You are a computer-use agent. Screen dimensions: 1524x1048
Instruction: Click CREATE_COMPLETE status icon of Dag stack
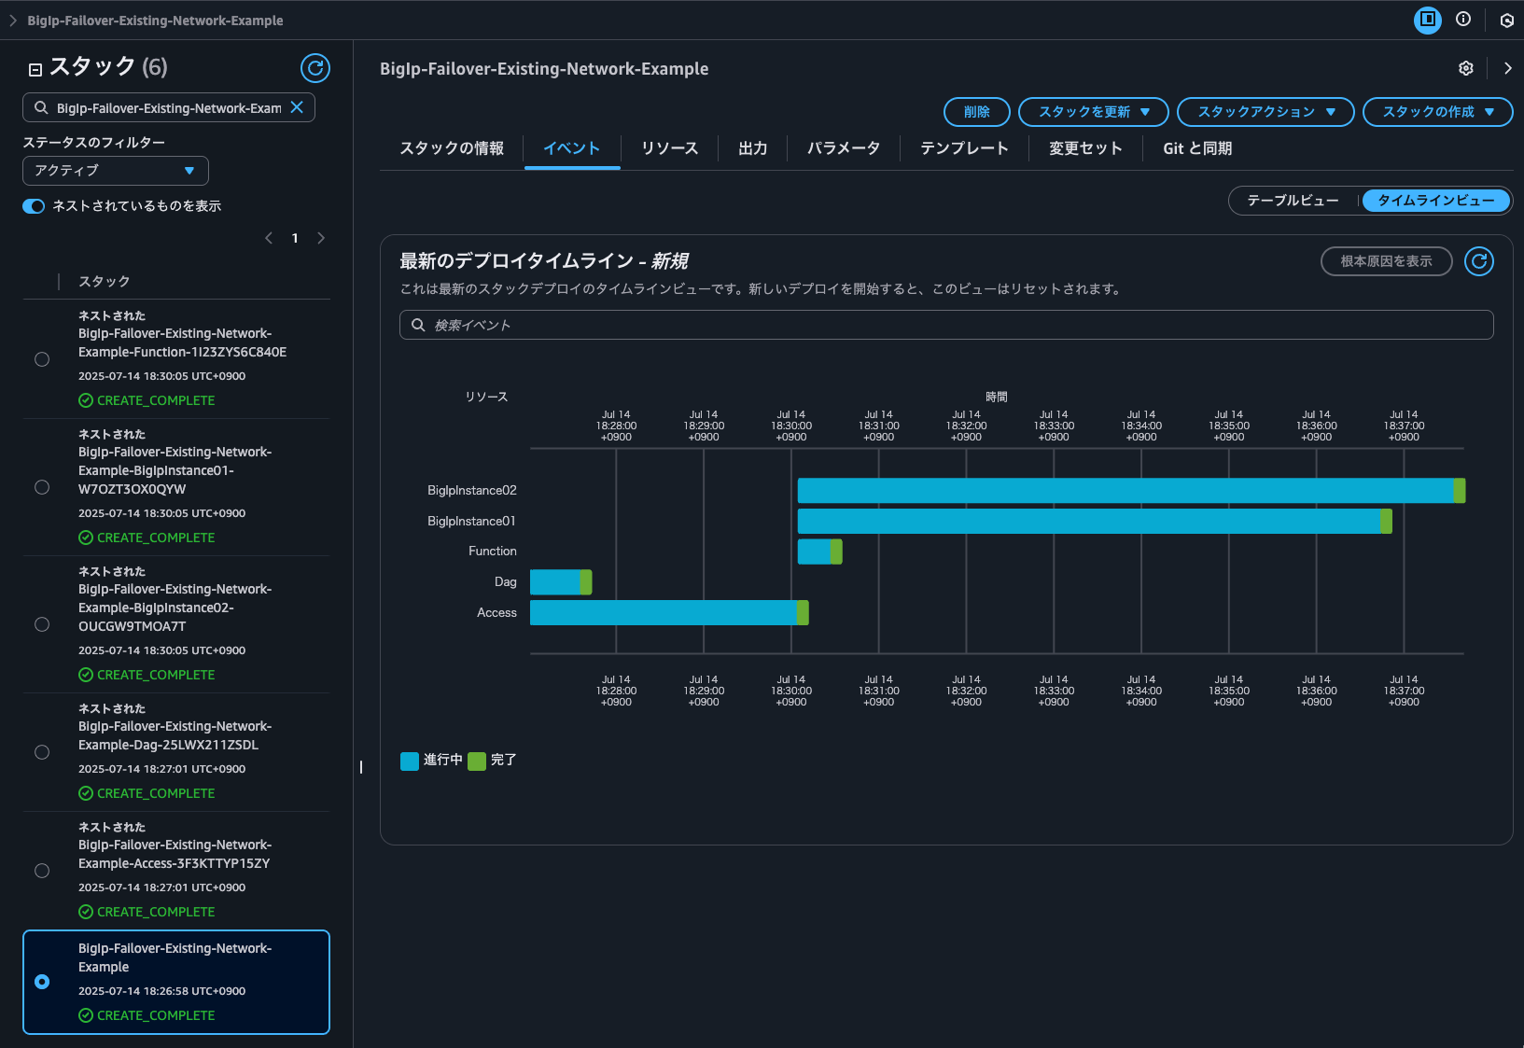coord(86,793)
